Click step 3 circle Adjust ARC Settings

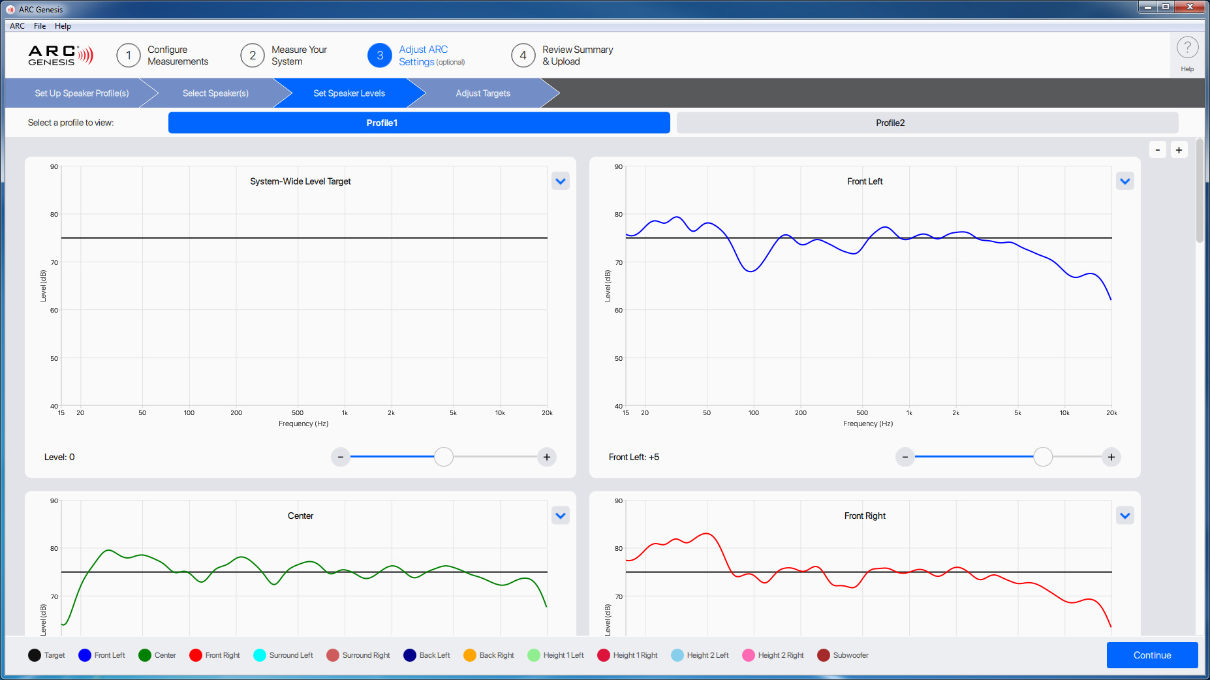tap(380, 55)
